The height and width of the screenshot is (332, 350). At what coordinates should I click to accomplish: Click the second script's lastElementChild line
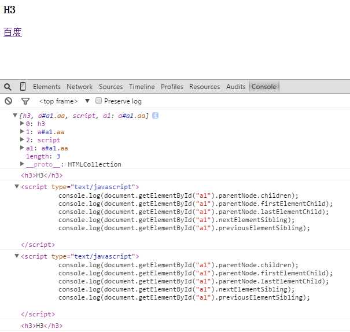point(194,281)
